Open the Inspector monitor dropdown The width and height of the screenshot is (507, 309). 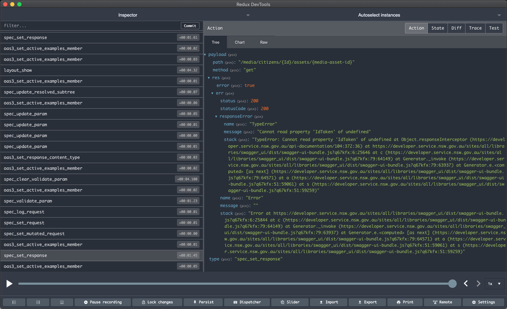[128, 15]
